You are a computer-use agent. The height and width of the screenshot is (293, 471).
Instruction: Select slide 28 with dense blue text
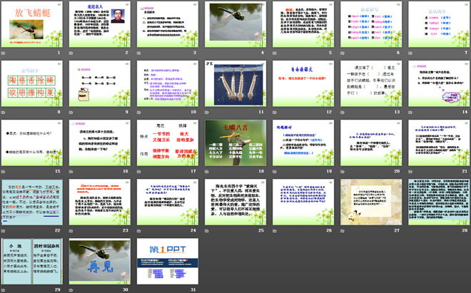[436, 205]
